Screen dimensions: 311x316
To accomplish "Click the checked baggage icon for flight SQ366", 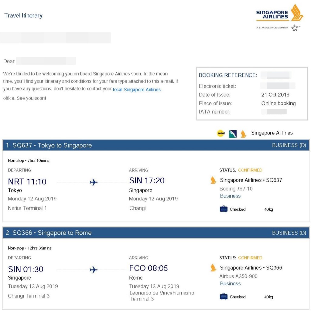I will click(224, 297).
